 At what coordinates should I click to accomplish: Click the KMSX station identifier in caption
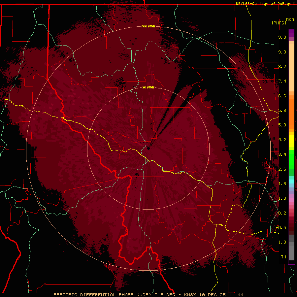point(190,295)
